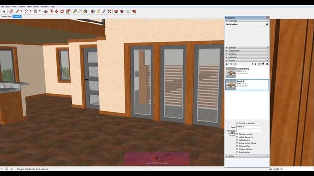The image size is (314, 176).
Task: Pick the Tape Measure tool
Action: [x=75, y=11]
